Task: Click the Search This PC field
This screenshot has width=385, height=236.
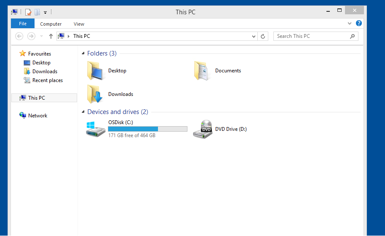Action: 312,37
